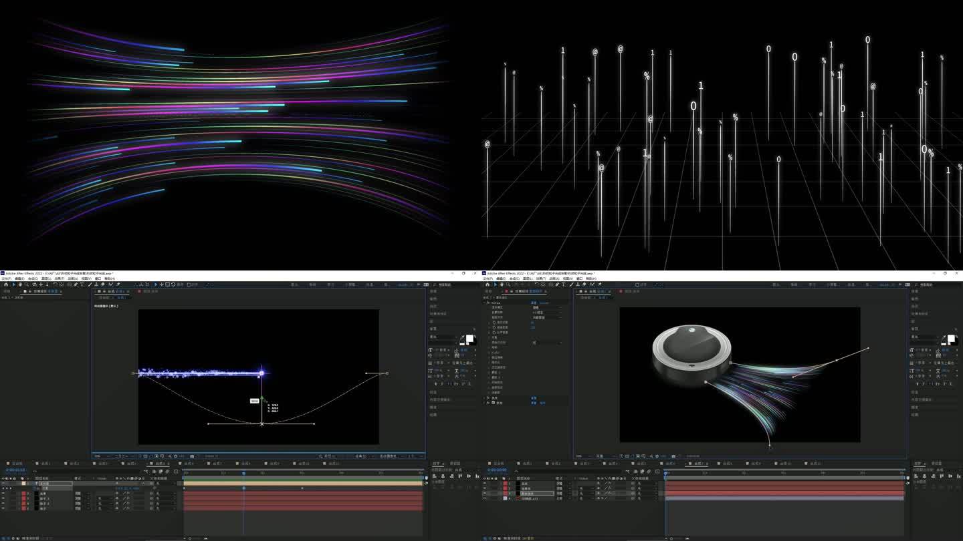Click current timecode field in right timeline
The image size is (963, 541).
click(497, 470)
